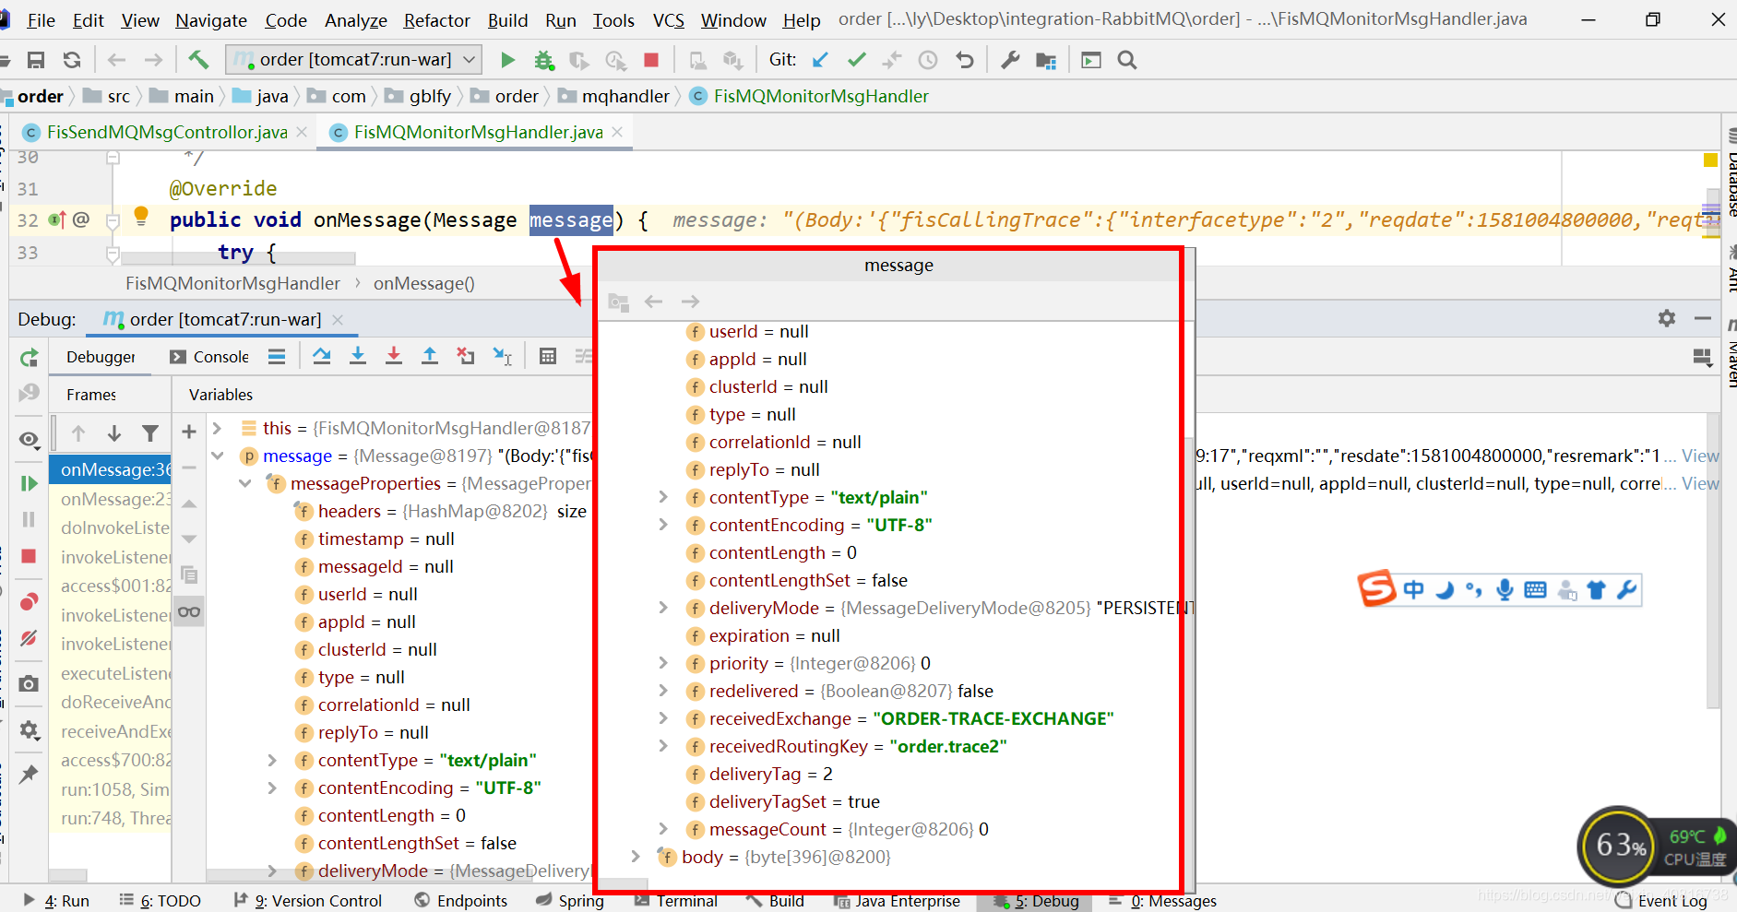Open debug panel gear settings icon
Screen dimensions: 1737x912
(x=1667, y=318)
